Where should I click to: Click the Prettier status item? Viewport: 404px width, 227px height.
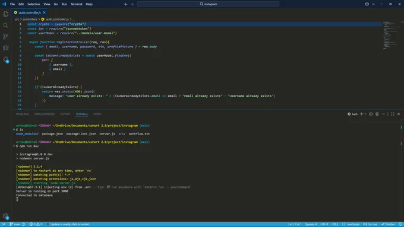388,224
